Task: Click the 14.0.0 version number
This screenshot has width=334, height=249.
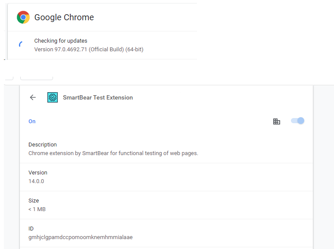Action: click(36, 181)
